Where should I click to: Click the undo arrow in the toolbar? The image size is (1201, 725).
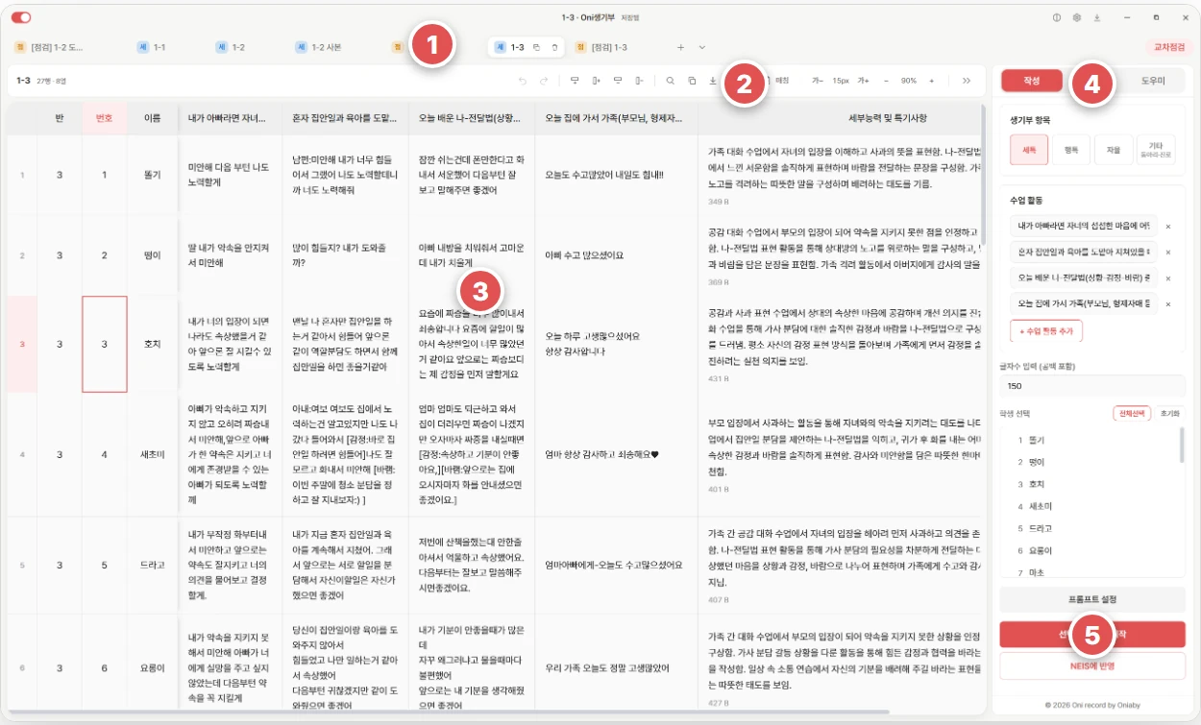click(522, 81)
